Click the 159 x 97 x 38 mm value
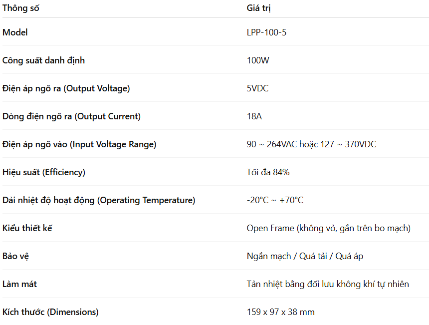Screen dimensions: 429x325 (x=280, y=312)
